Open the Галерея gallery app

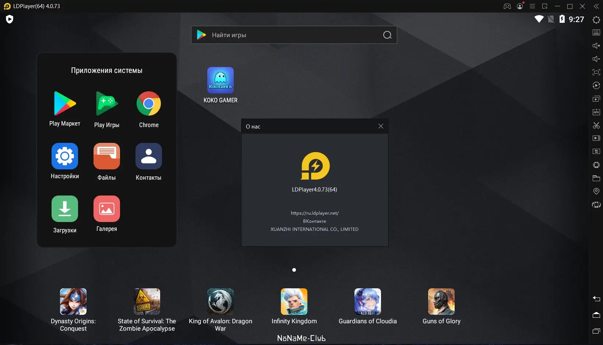(x=107, y=214)
